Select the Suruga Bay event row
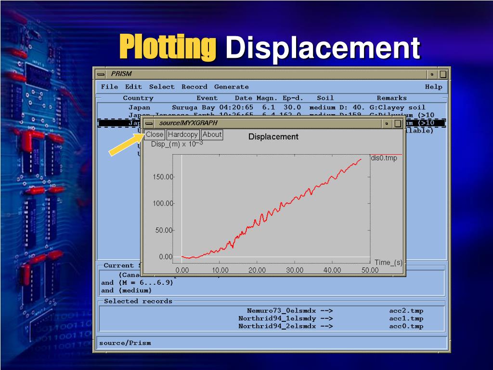Screen dimensions: 493x370 point(272,107)
